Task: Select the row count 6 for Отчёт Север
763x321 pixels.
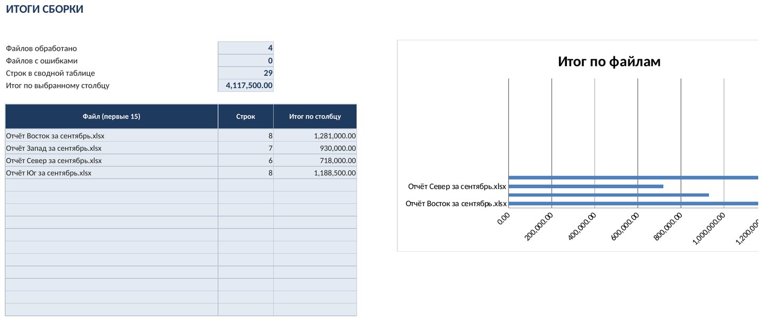Action: pyautogui.click(x=246, y=160)
